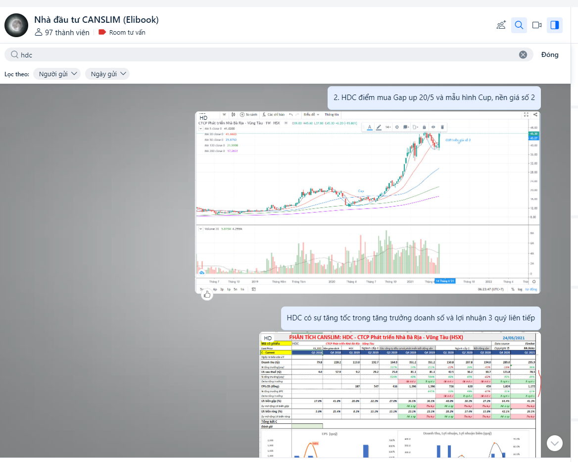Open the 97 thành viên member list
The image size is (578, 462).
coord(67,32)
